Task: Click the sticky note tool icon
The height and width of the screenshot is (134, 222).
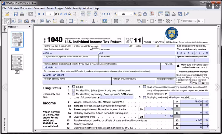Action: point(55,21)
